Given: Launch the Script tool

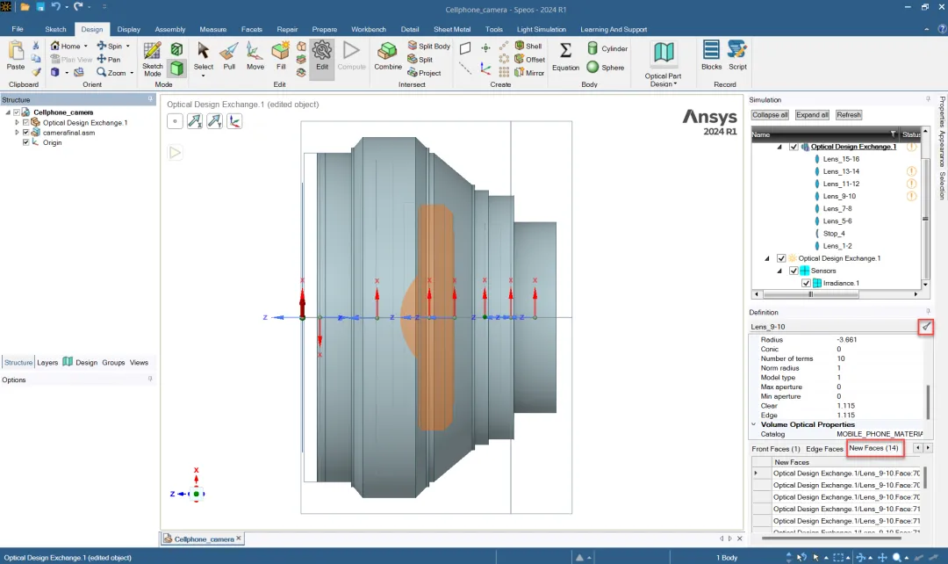Looking at the screenshot, I should click(x=737, y=56).
